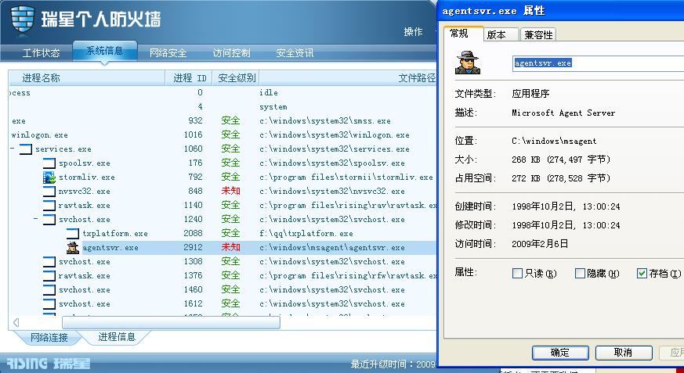
Task: Sort by the 安全级别 column header
Action: coord(237,78)
